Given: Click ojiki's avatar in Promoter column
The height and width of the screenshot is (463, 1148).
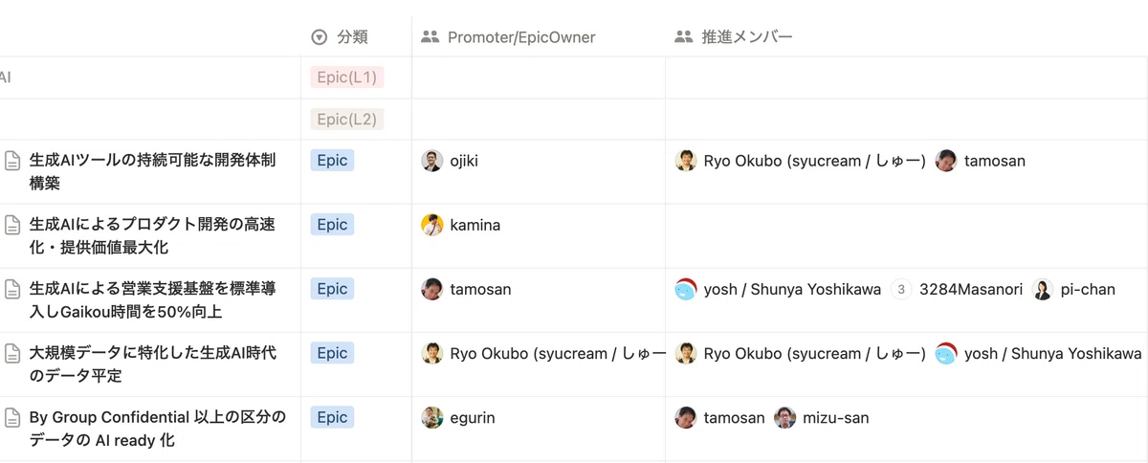Looking at the screenshot, I should (x=432, y=161).
